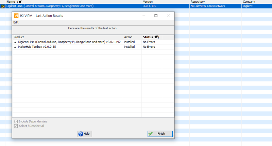272x146 pixels.
Task: Click 'No Errors' status for MakerHub Toolbox
Action: [x=149, y=47]
